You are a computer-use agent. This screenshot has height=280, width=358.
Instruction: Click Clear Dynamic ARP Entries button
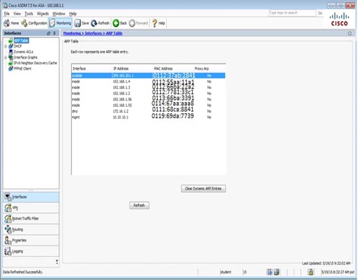(203, 189)
